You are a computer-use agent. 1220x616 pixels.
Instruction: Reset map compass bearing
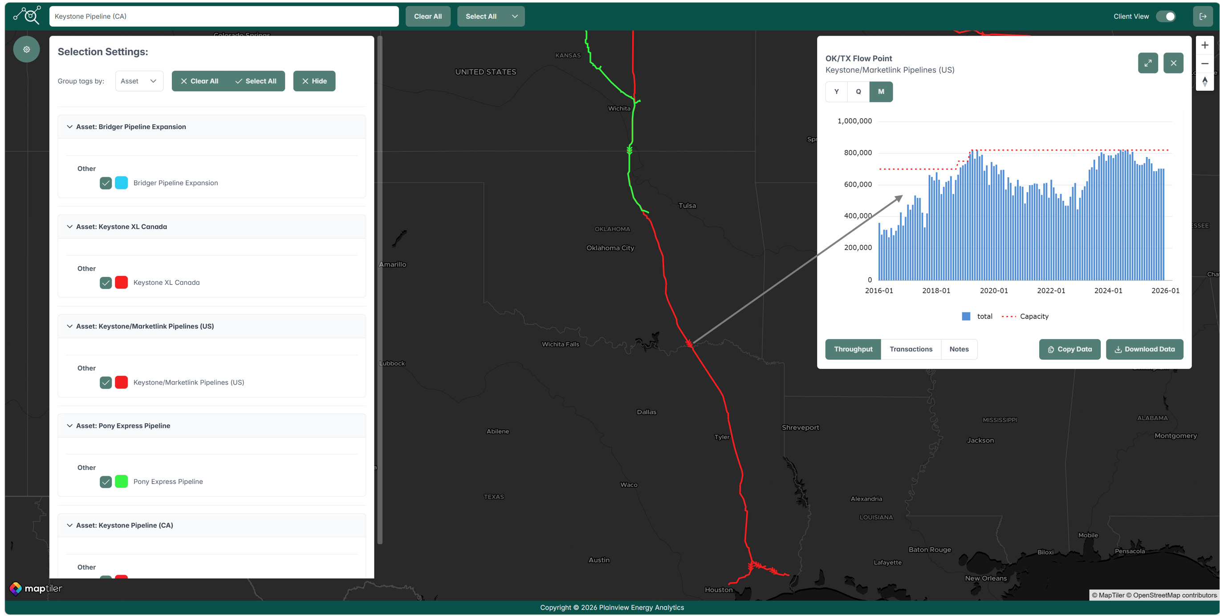(1204, 81)
